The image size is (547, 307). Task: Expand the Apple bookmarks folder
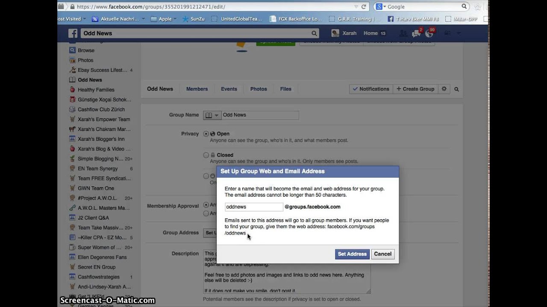click(164, 19)
